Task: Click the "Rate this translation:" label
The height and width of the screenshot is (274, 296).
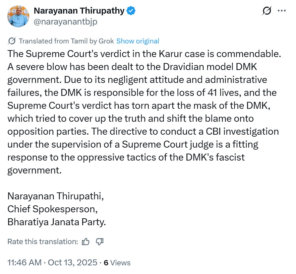Action: [x=43, y=241]
